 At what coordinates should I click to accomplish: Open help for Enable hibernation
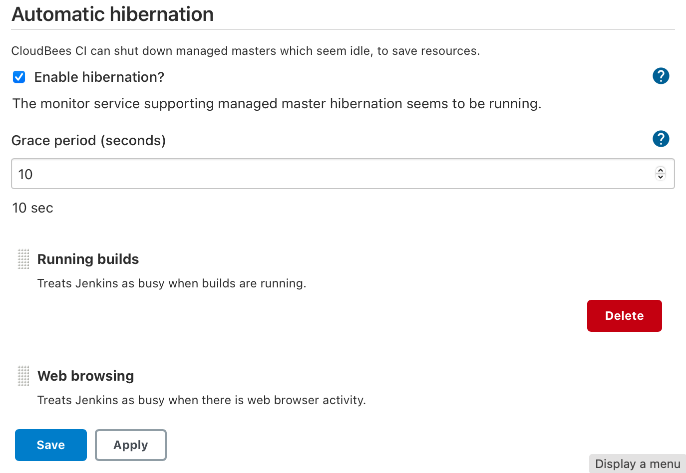(661, 76)
